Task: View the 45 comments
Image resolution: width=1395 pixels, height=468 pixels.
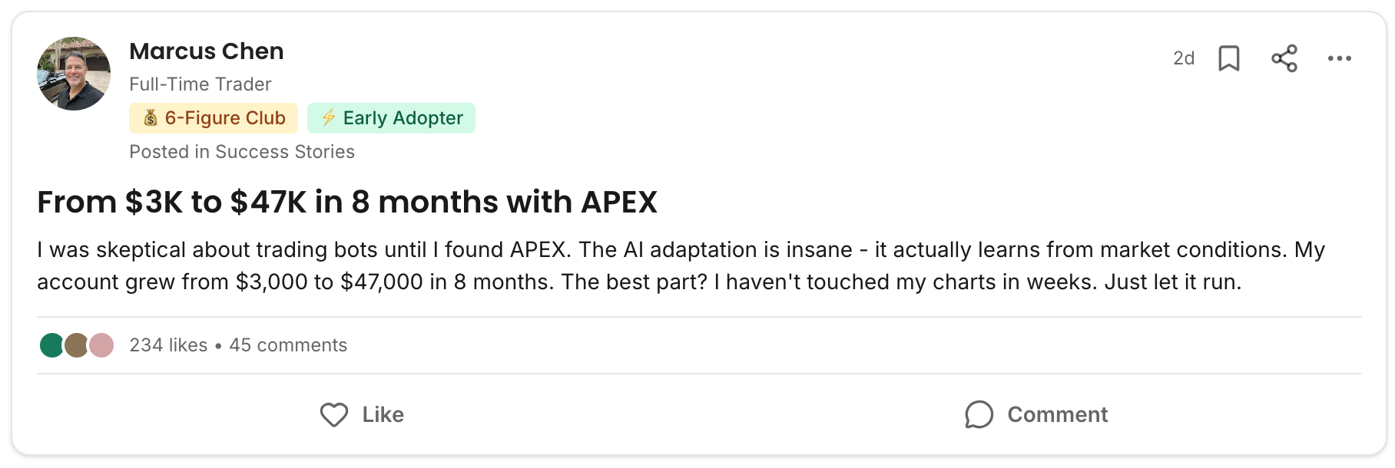Action: [x=288, y=345]
